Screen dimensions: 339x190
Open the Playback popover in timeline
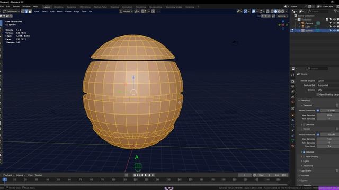pyautogui.click(x=9, y=175)
